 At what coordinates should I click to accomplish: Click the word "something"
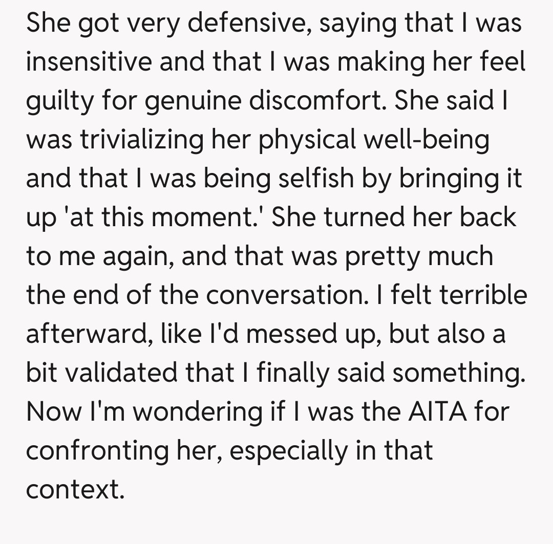click(x=459, y=373)
